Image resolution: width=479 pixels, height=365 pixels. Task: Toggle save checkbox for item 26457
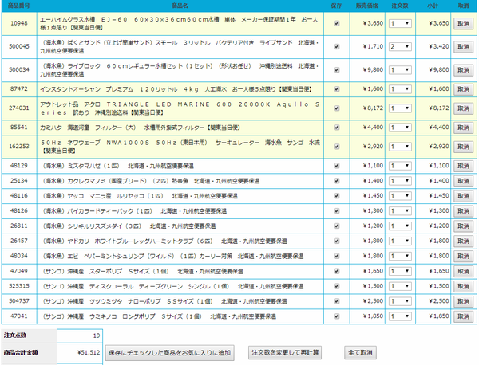click(x=336, y=241)
